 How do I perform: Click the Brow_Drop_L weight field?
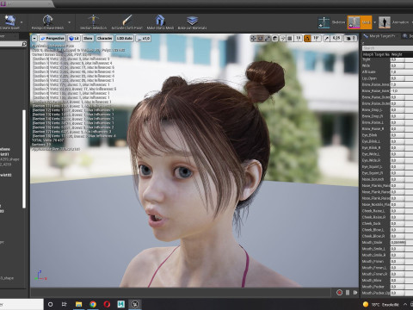pos(402,110)
